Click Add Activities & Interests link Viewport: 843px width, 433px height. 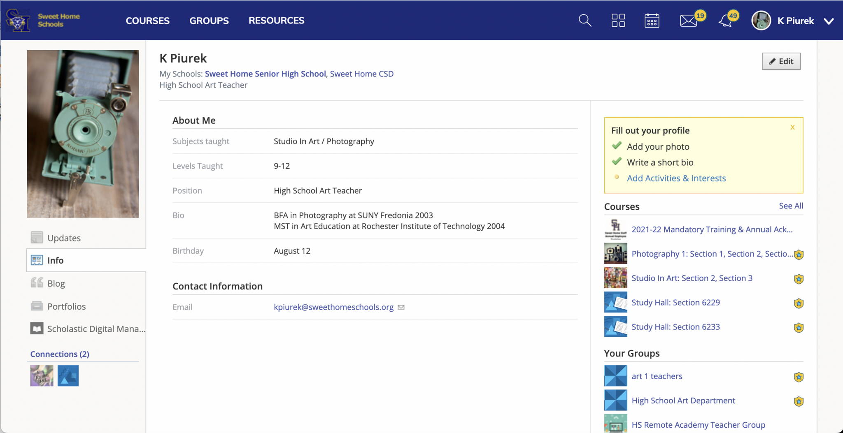click(676, 178)
